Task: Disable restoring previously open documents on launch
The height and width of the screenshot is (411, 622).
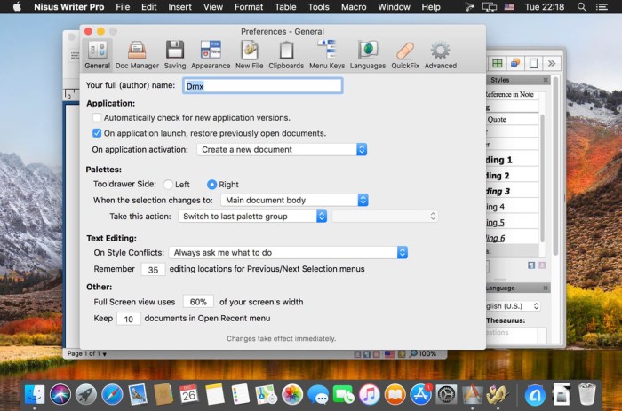Action: [x=98, y=133]
